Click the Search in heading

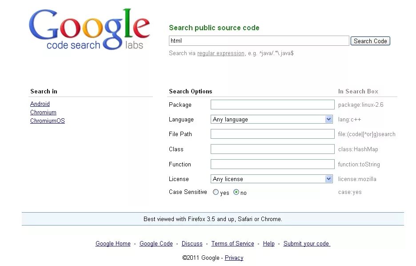point(44,91)
